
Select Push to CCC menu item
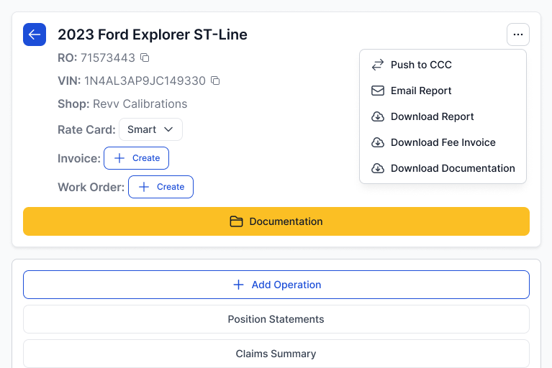pyautogui.click(x=421, y=65)
